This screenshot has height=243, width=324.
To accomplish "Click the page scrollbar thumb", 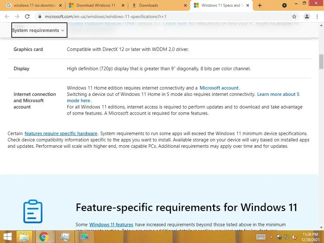I will tap(321, 62).
